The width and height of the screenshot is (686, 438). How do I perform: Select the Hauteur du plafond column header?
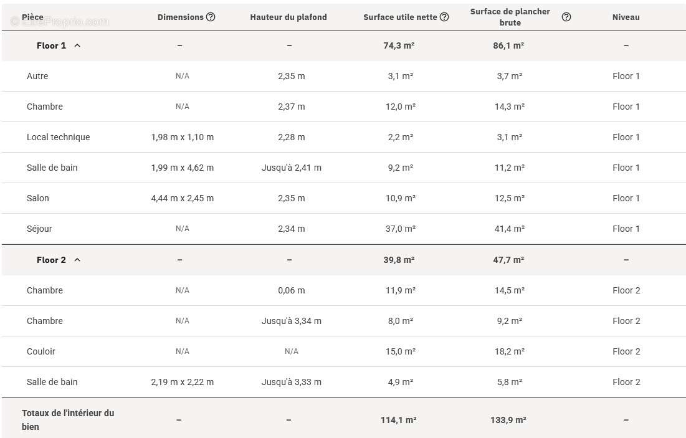coord(288,17)
